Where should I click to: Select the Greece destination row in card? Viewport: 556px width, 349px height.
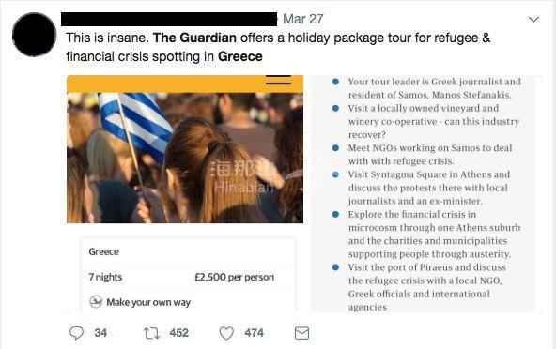pyautogui.click(x=189, y=251)
